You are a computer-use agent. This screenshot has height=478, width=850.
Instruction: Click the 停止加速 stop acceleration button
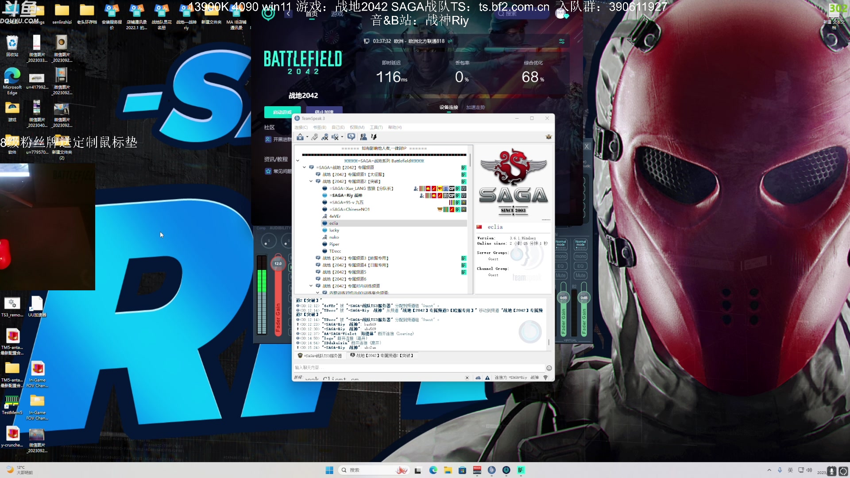tap(324, 112)
